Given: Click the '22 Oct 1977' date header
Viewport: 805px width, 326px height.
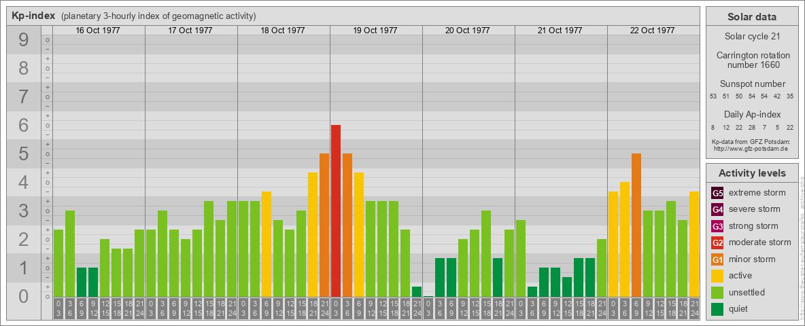Looking at the screenshot, I should 653,31.
